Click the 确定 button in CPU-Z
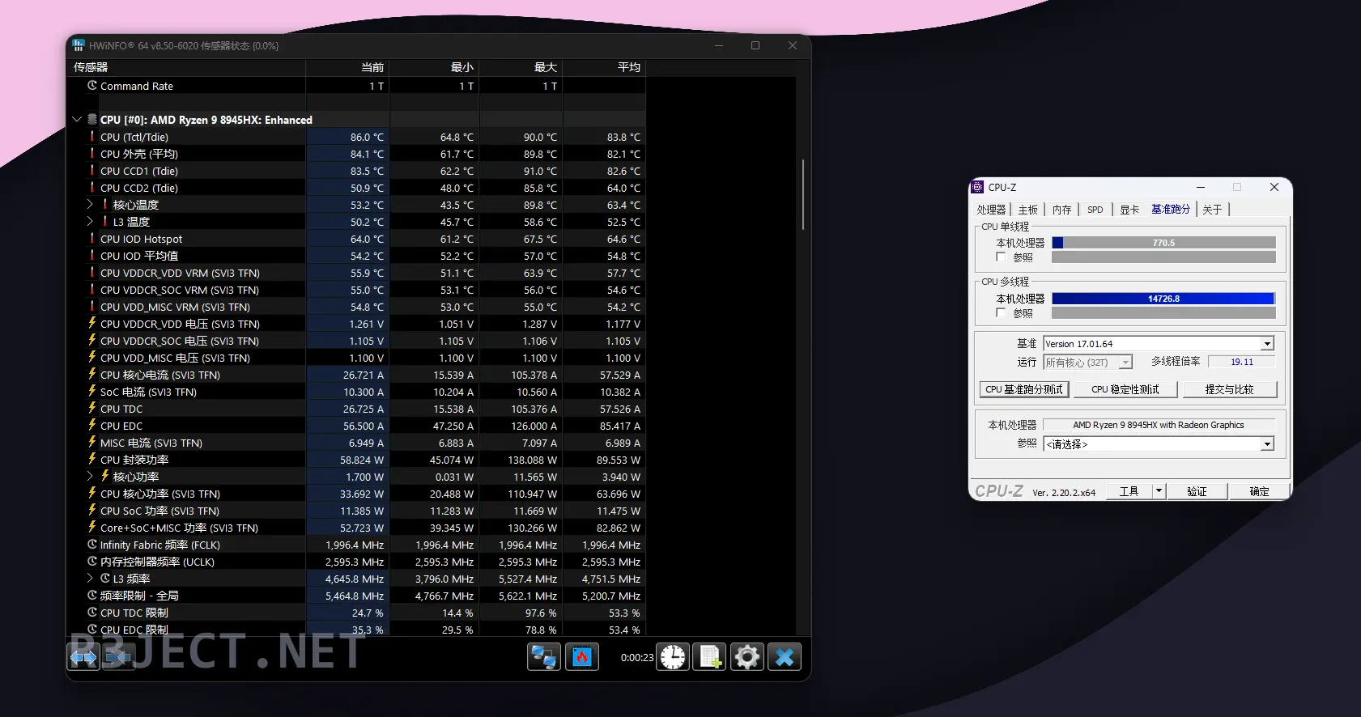The height and width of the screenshot is (717, 1361). (x=1259, y=491)
